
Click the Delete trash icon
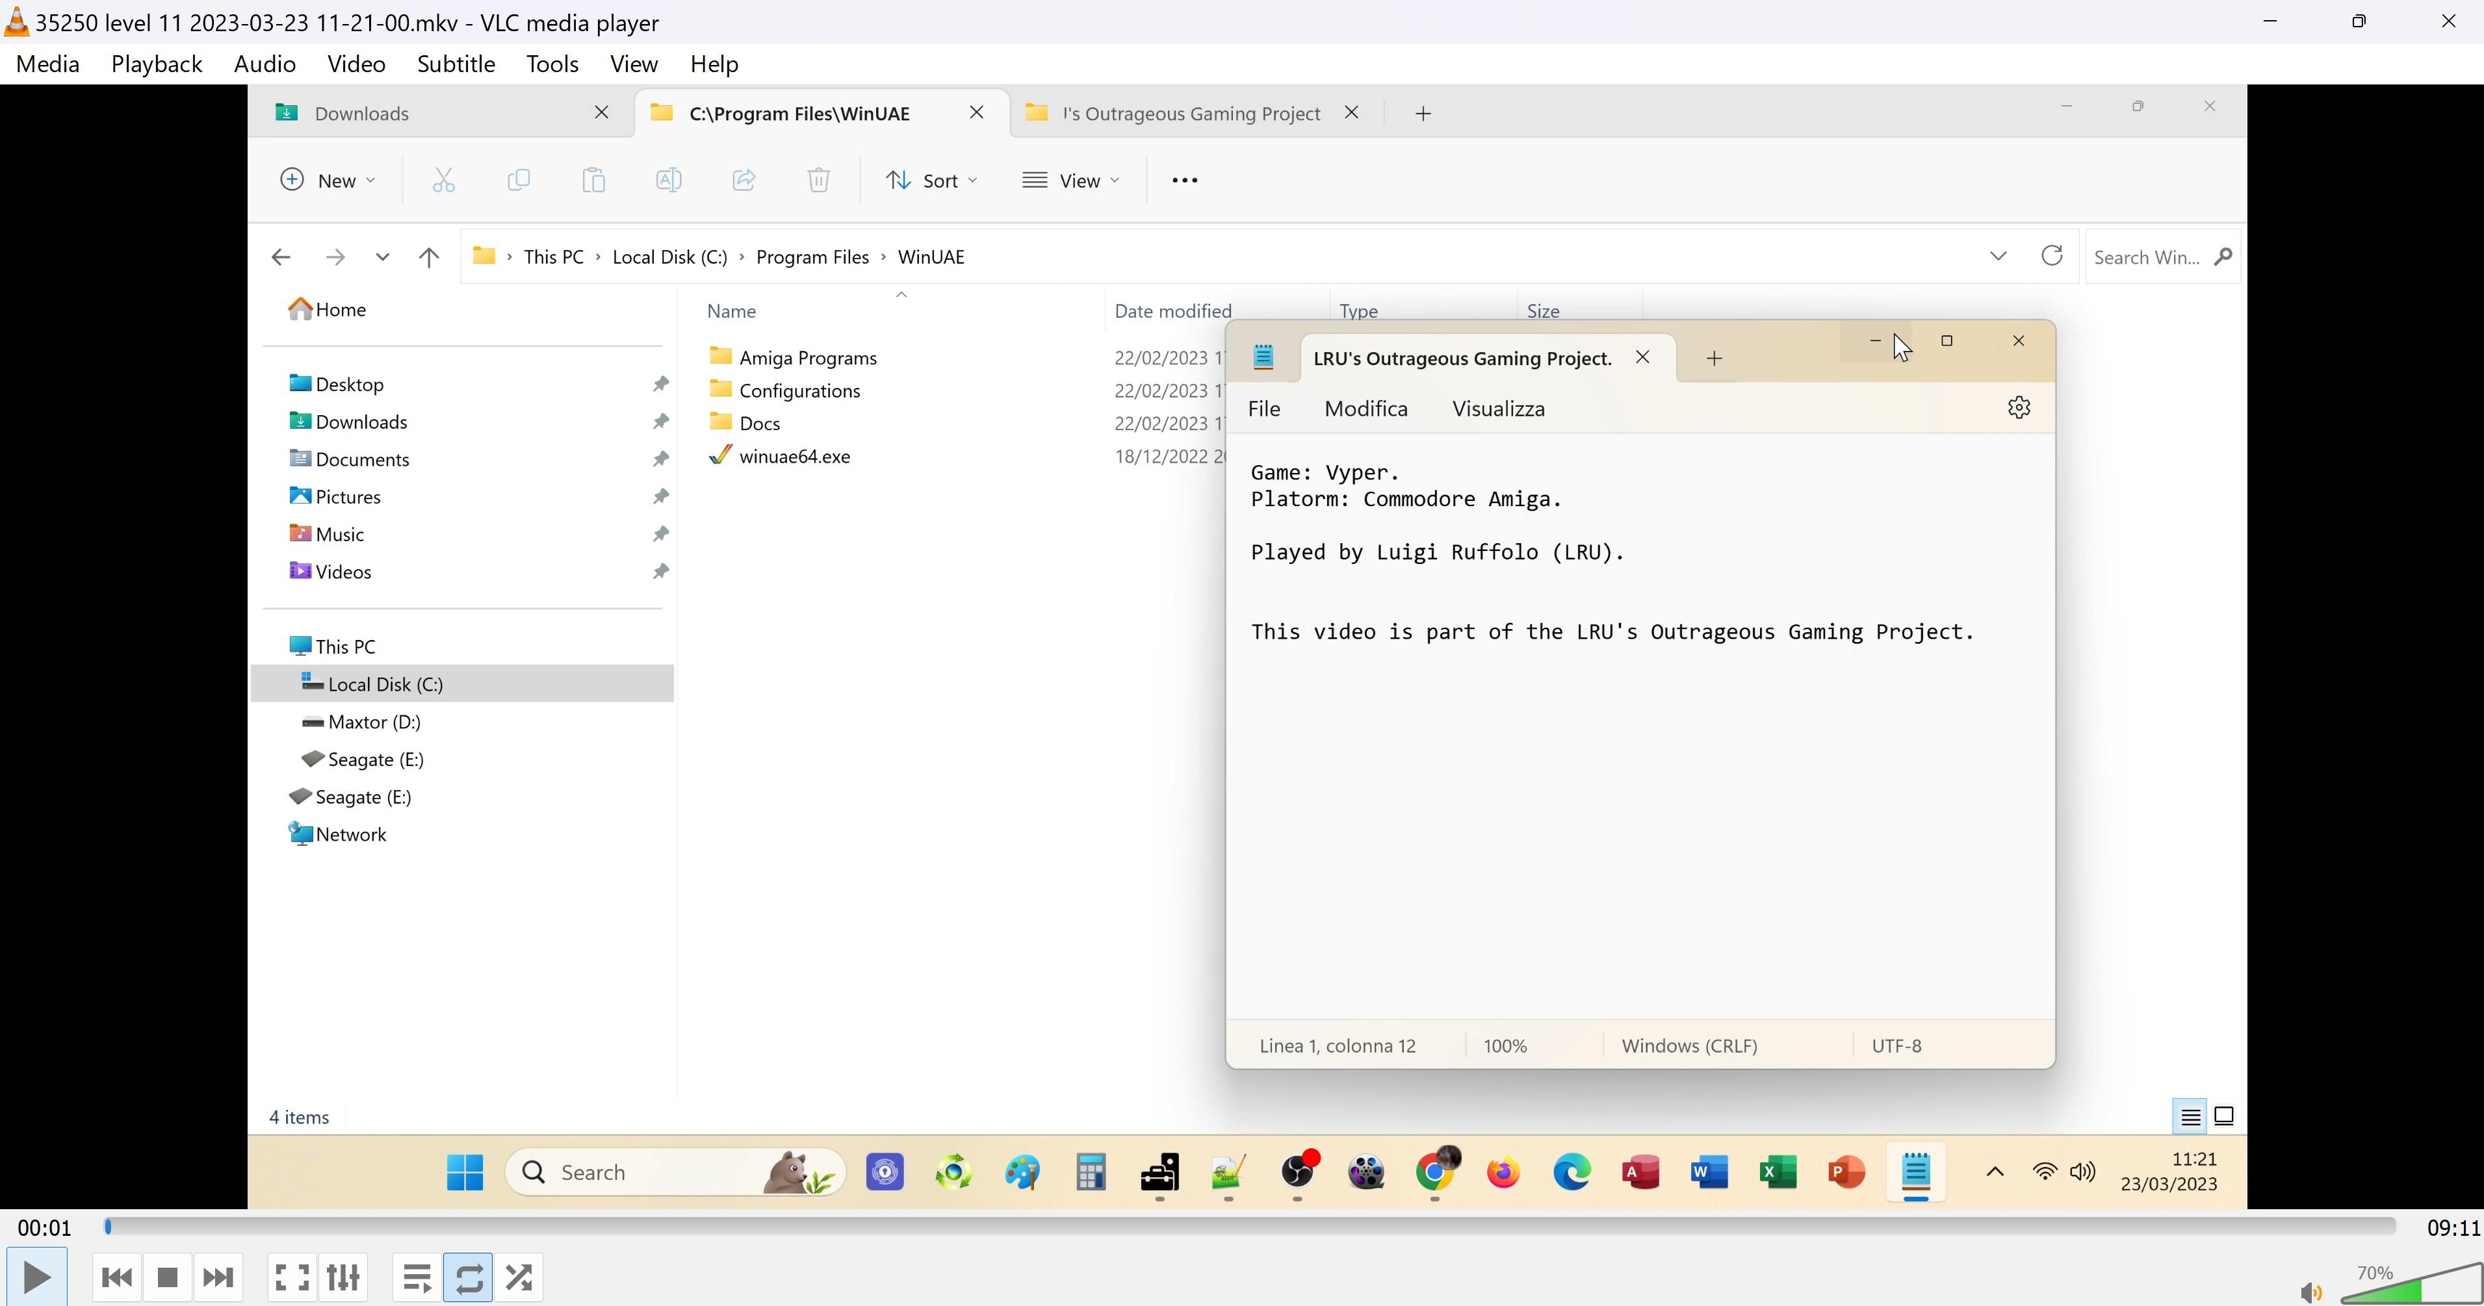[x=819, y=180]
